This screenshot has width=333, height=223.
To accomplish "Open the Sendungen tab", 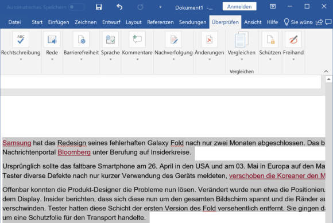I will pos(192,22).
